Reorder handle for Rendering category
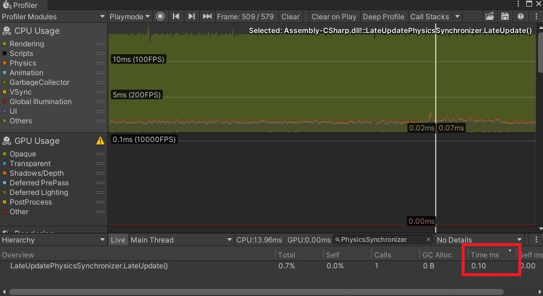543x296 pixels. coord(101,44)
